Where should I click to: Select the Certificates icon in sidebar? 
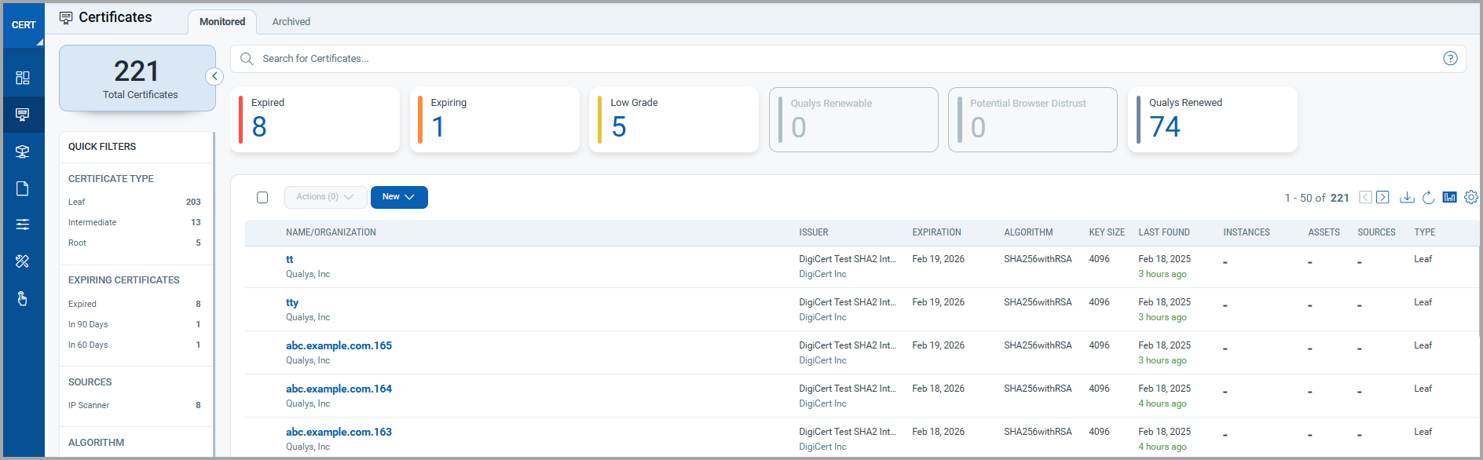pyautogui.click(x=23, y=115)
